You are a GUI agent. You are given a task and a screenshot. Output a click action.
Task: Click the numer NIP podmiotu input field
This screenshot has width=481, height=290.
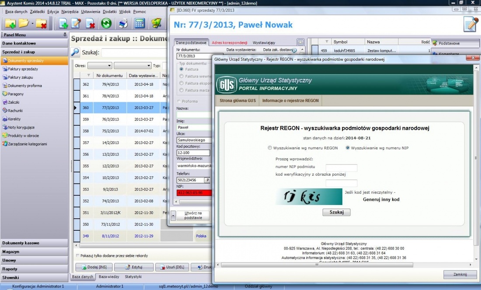341,167
